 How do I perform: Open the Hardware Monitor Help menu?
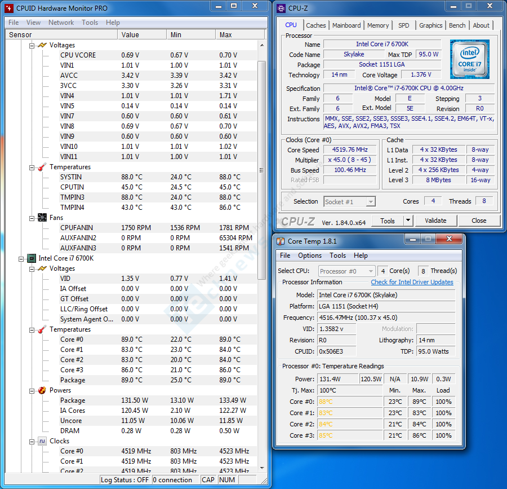tap(113, 23)
